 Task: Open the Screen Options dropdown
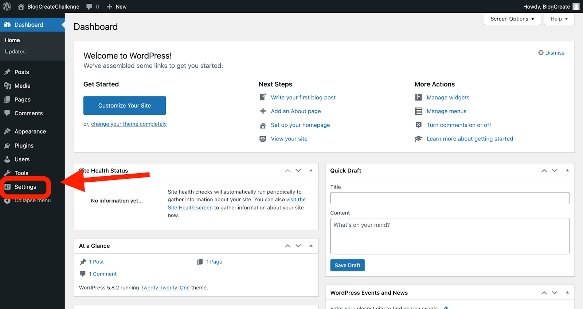click(x=512, y=19)
